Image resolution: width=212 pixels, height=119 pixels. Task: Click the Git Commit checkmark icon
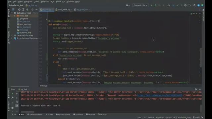[178, 5]
